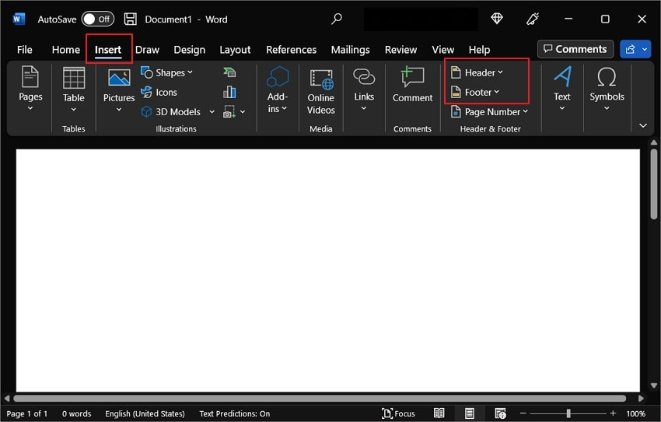The image size is (661, 422).
Task: Click Online Videos
Action: tap(321, 92)
